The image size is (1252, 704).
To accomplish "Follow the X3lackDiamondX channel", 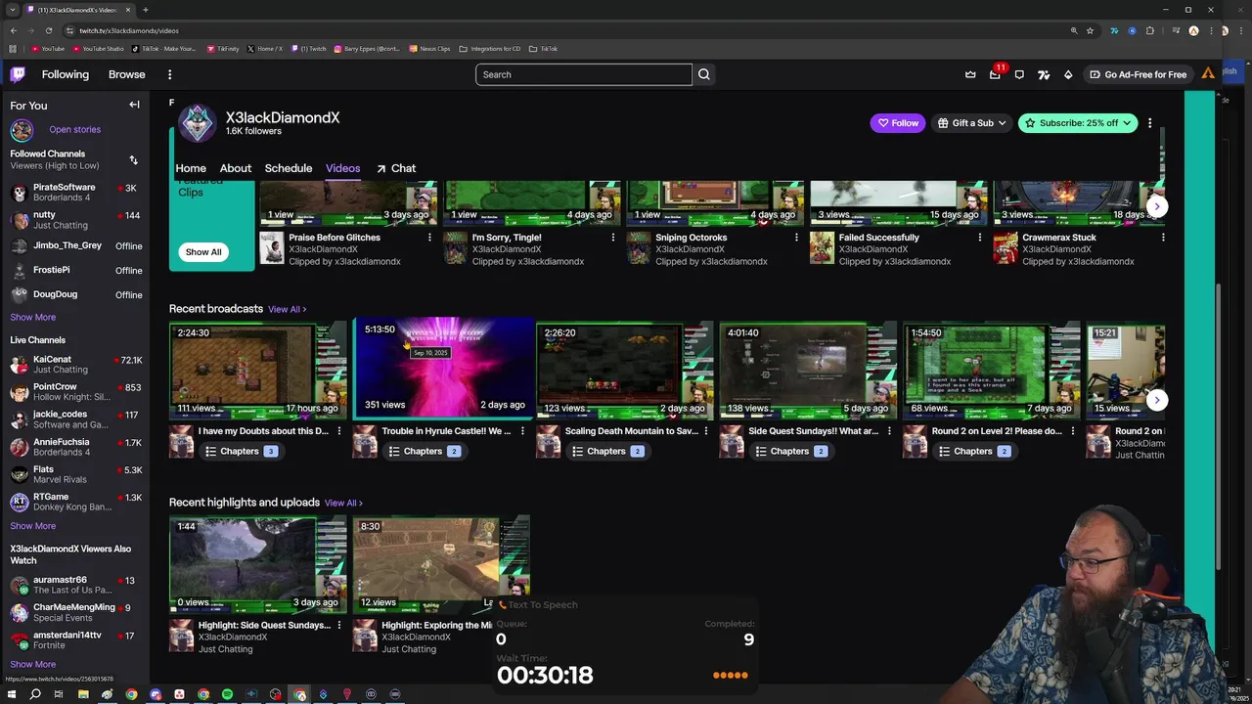I will click(898, 123).
